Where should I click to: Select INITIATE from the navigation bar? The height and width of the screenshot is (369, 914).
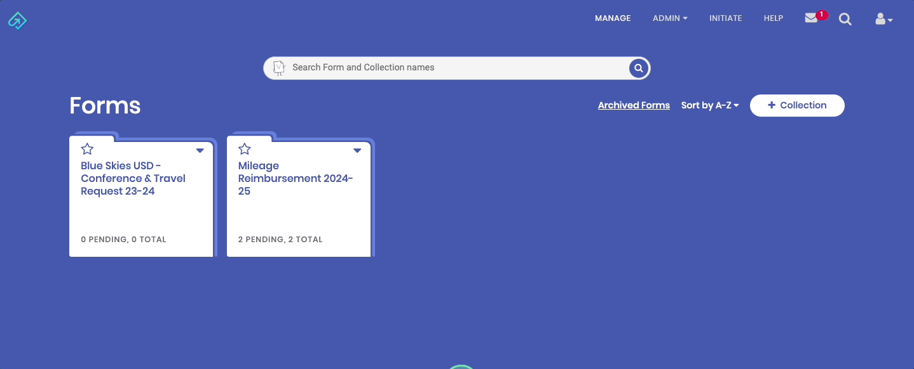click(725, 18)
